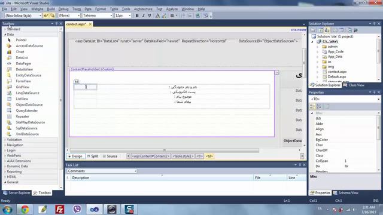Collapse the Data toolbox group
Screen dimensions: 383x215
(x=5, y=35)
